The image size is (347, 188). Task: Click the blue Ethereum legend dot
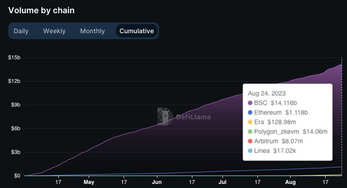click(x=250, y=112)
